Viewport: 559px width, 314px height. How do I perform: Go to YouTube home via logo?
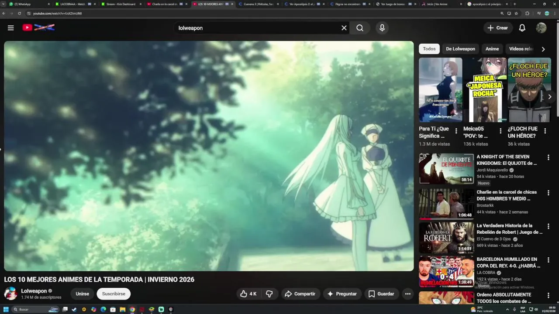click(x=39, y=27)
